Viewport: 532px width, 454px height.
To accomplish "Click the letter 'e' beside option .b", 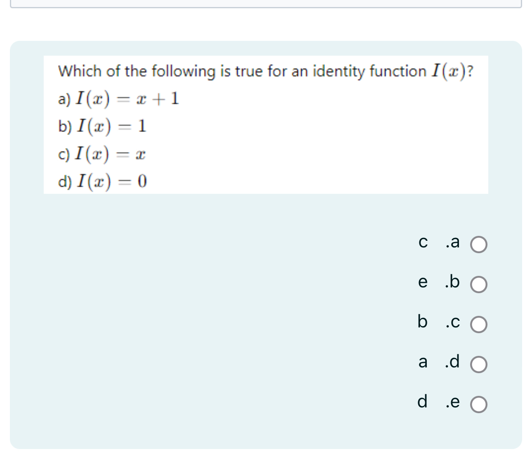I will tap(422, 282).
